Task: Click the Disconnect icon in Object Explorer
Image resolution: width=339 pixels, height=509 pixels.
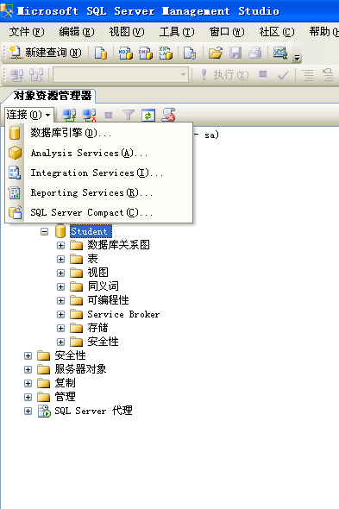Action: [x=89, y=115]
